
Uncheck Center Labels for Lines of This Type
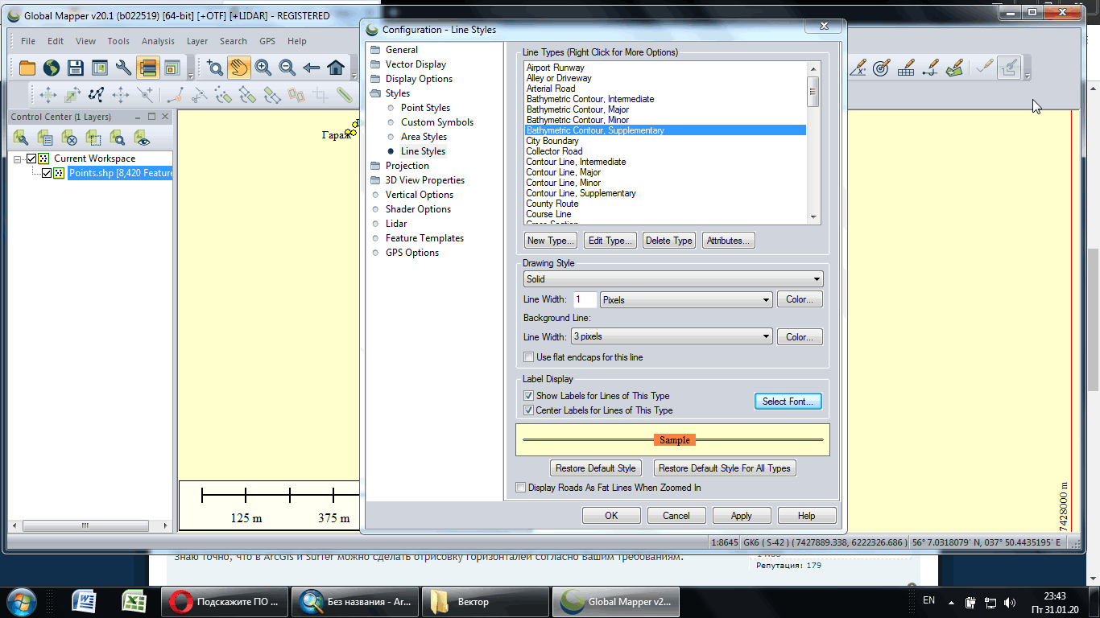(529, 410)
